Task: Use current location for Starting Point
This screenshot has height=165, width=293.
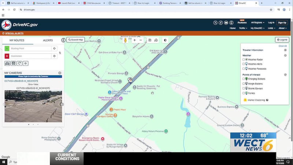Action: point(54,48)
